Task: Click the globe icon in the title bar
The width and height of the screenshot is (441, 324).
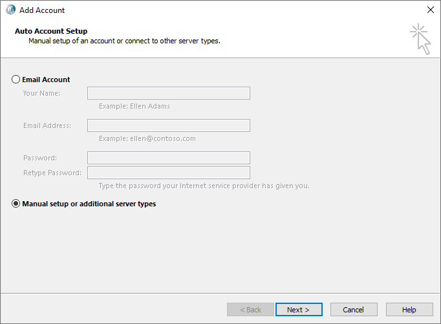Action: [x=10, y=10]
